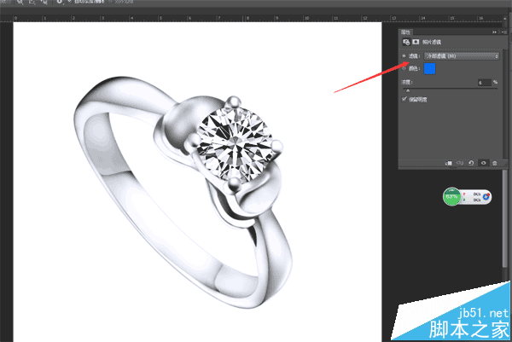The height and width of the screenshot is (342, 512).
Task: Select the Properties (属性) panel tab
Action: (406, 32)
